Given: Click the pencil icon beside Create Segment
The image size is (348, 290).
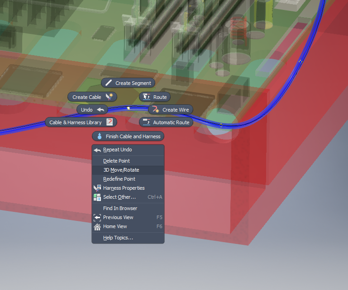Looking at the screenshot, I should [x=109, y=83].
